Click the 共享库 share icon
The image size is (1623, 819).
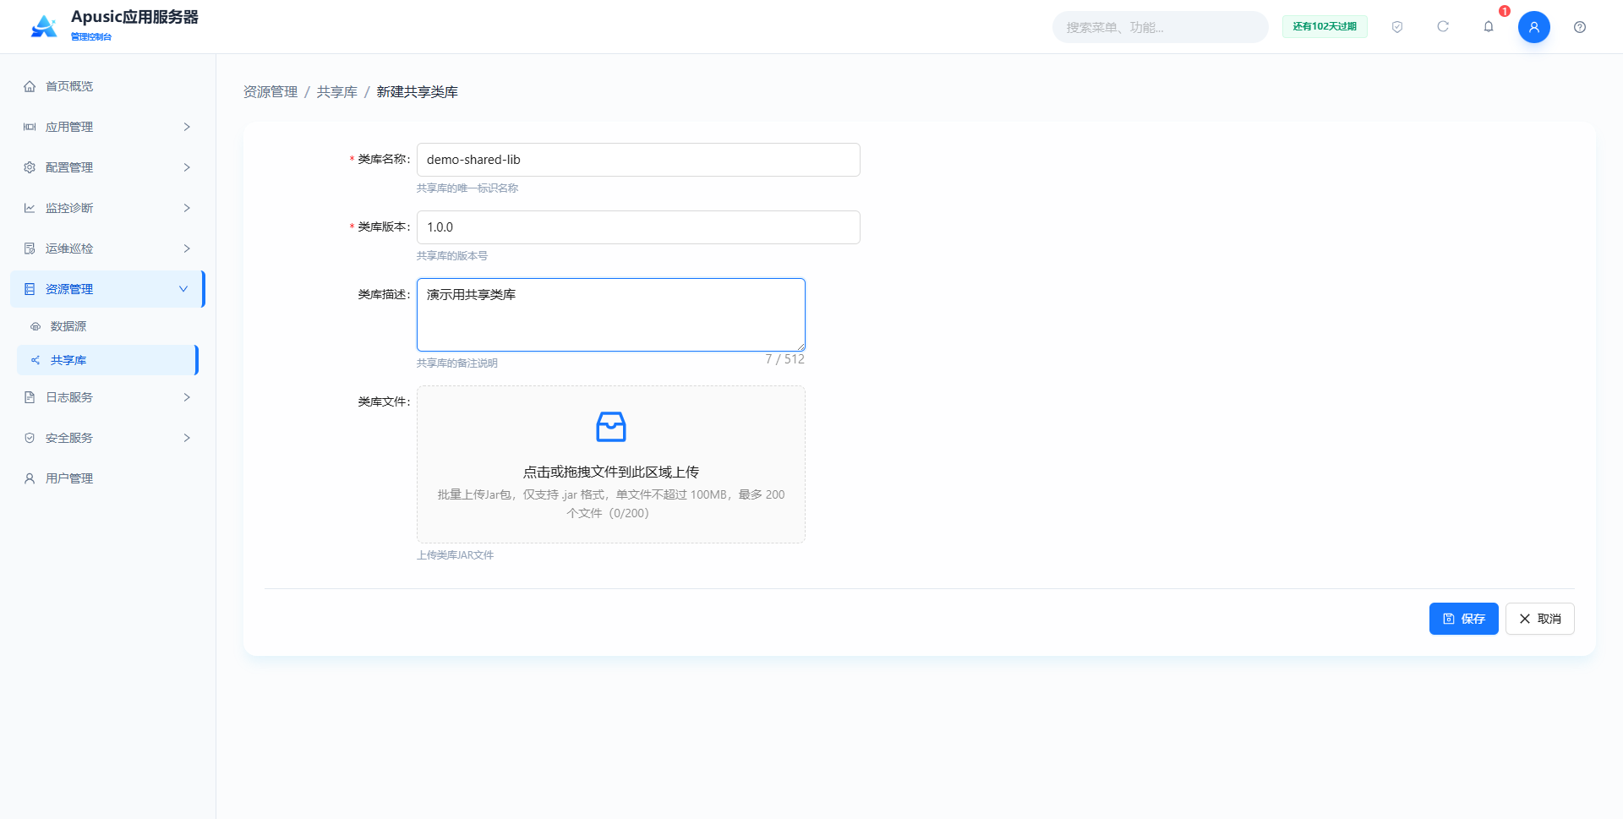[36, 360]
